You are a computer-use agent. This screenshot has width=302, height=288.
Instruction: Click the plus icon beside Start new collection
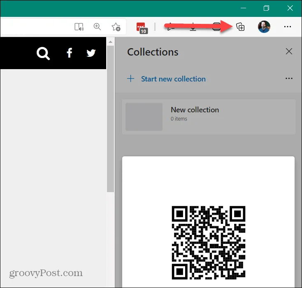pyautogui.click(x=130, y=79)
